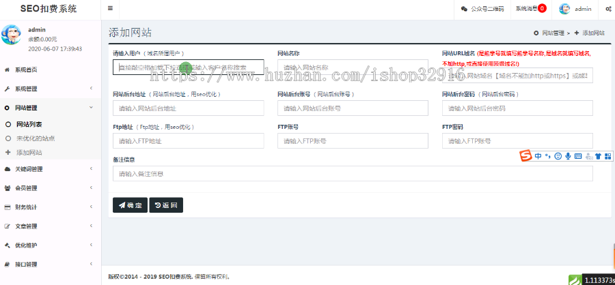This screenshot has height=285, width=615.
Task: Click the book icon beside 接口管理
Action: [7, 265]
